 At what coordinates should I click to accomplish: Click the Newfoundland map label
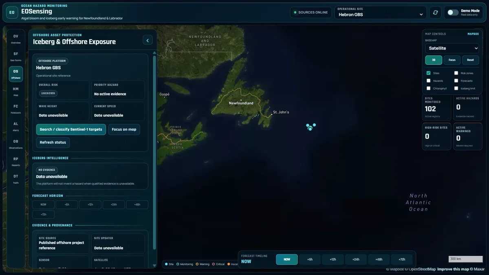pos(241,103)
